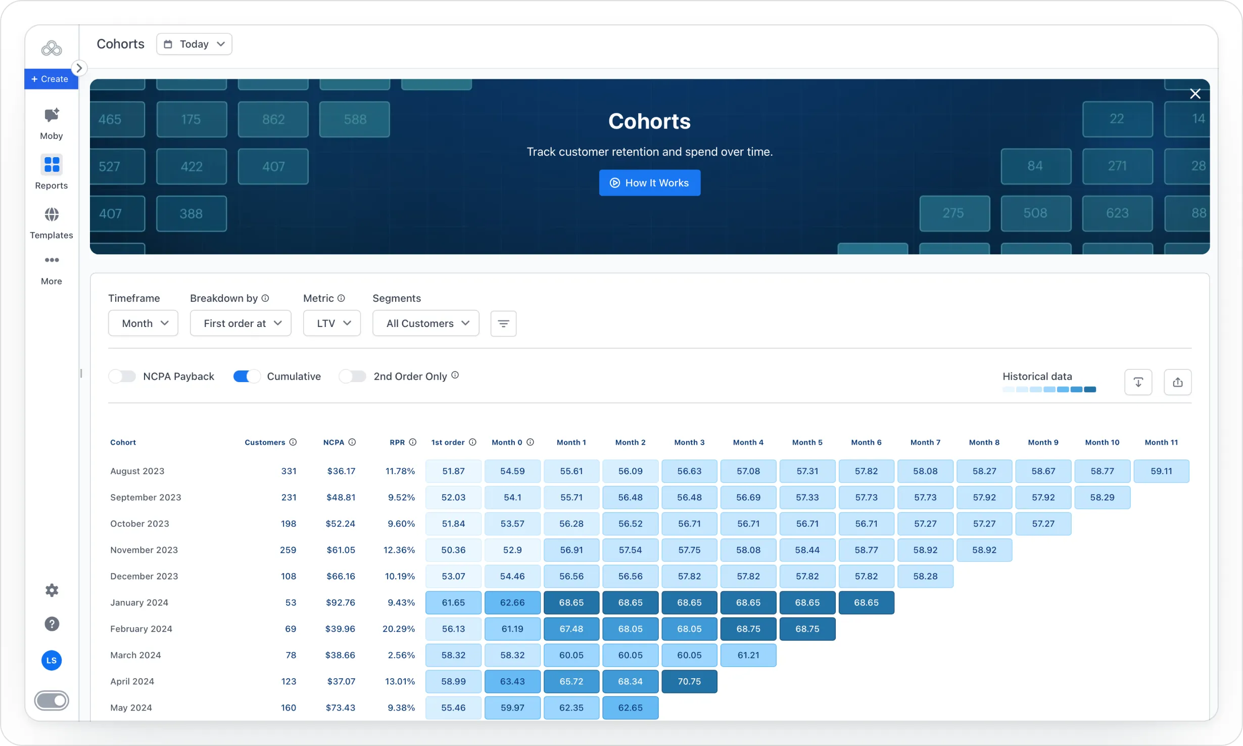The image size is (1243, 746).
Task: Click the download table icon
Action: pyautogui.click(x=1138, y=382)
